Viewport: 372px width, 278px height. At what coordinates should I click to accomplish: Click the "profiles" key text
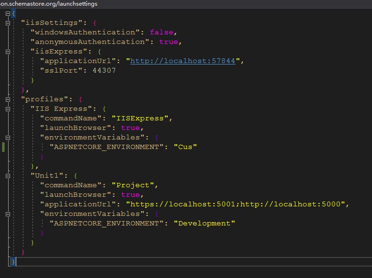pyautogui.click(x=45, y=99)
